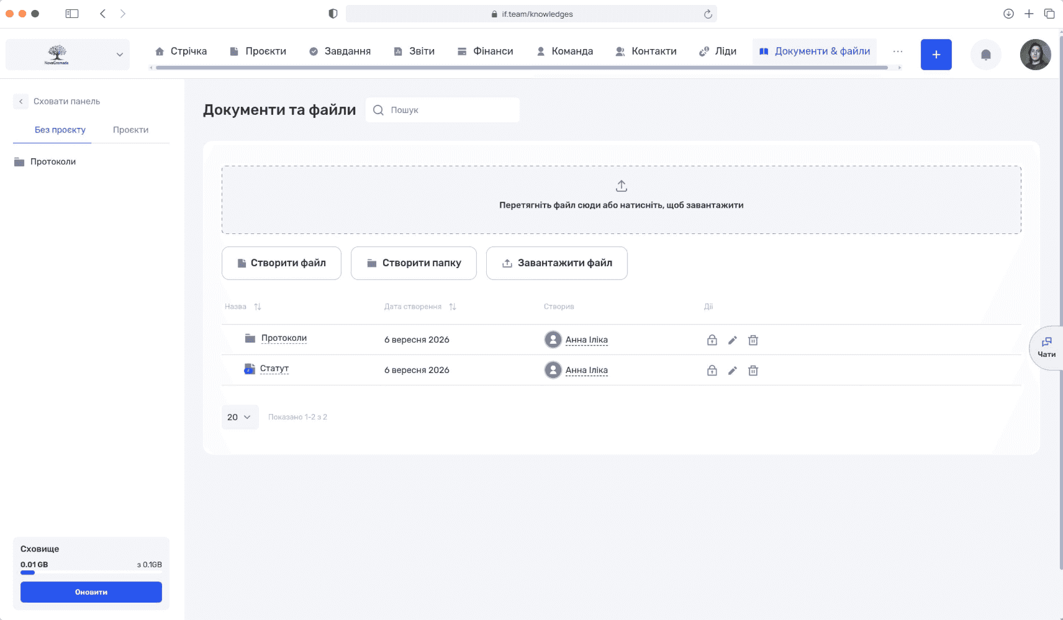This screenshot has width=1063, height=620.
Task: Open the user profile avatar
Action: (x=1036, y=55)
